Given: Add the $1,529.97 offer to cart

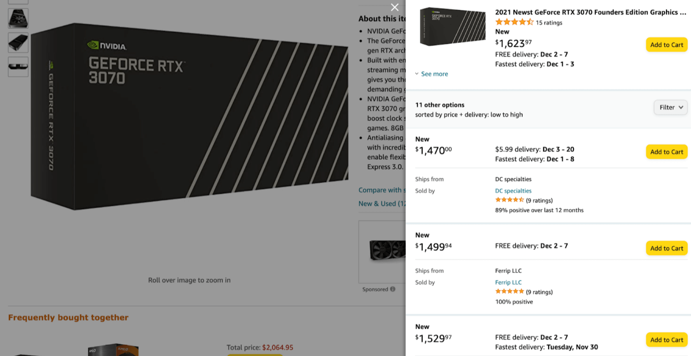Looking at the screenshot, I should [666, 340].
